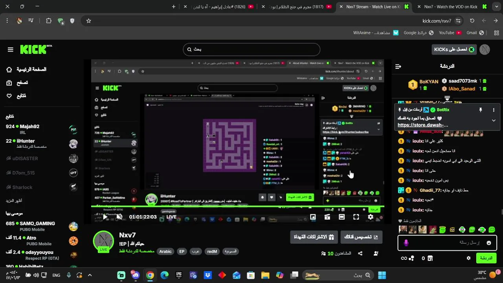Click the purple microphone icon in chat input
This screenshot has width=503, height=283.
pos(406,243)
